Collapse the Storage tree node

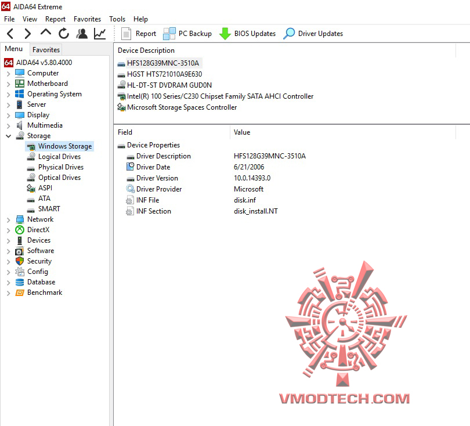coord(8,136)
